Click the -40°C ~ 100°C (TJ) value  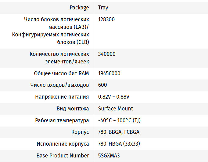point(119,120)
